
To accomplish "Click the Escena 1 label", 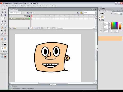I will pos(32,13).
